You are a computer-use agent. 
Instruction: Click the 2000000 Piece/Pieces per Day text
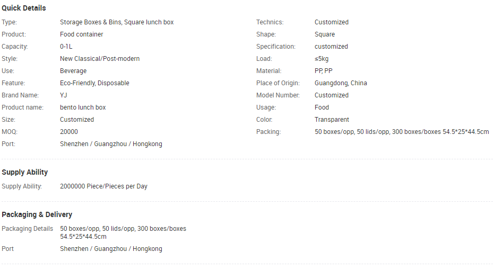point(103,186)
